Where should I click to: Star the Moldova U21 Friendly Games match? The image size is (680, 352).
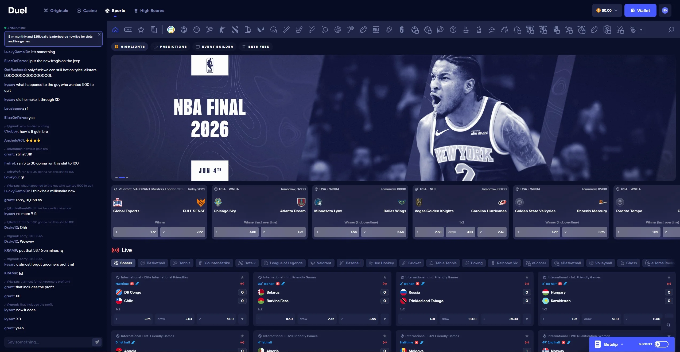[x=527, y=336]
